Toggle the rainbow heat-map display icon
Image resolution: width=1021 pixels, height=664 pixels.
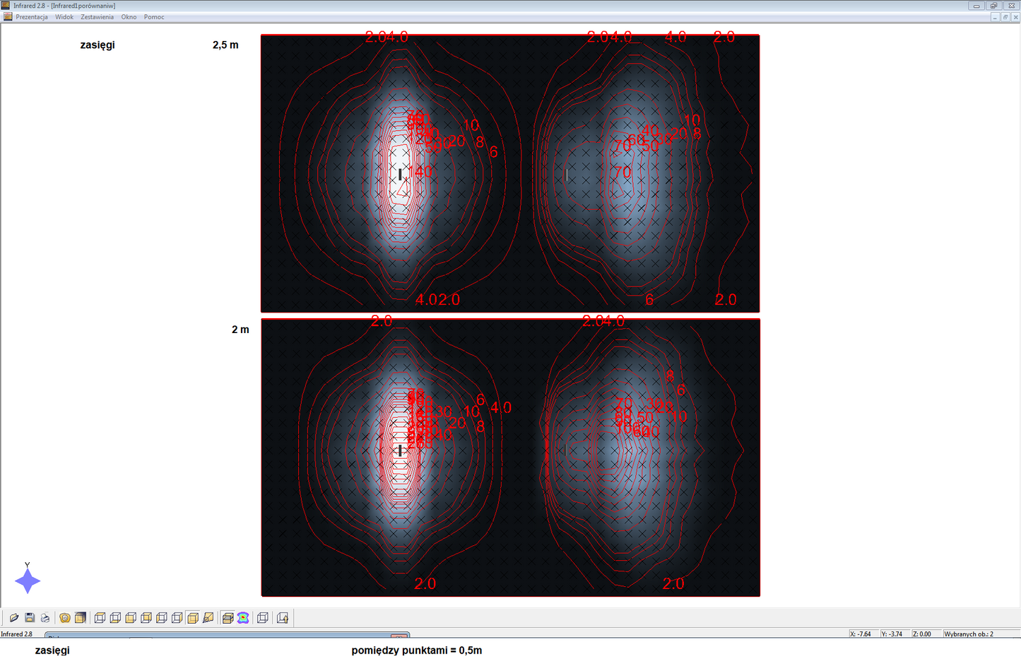coord(243,618)
